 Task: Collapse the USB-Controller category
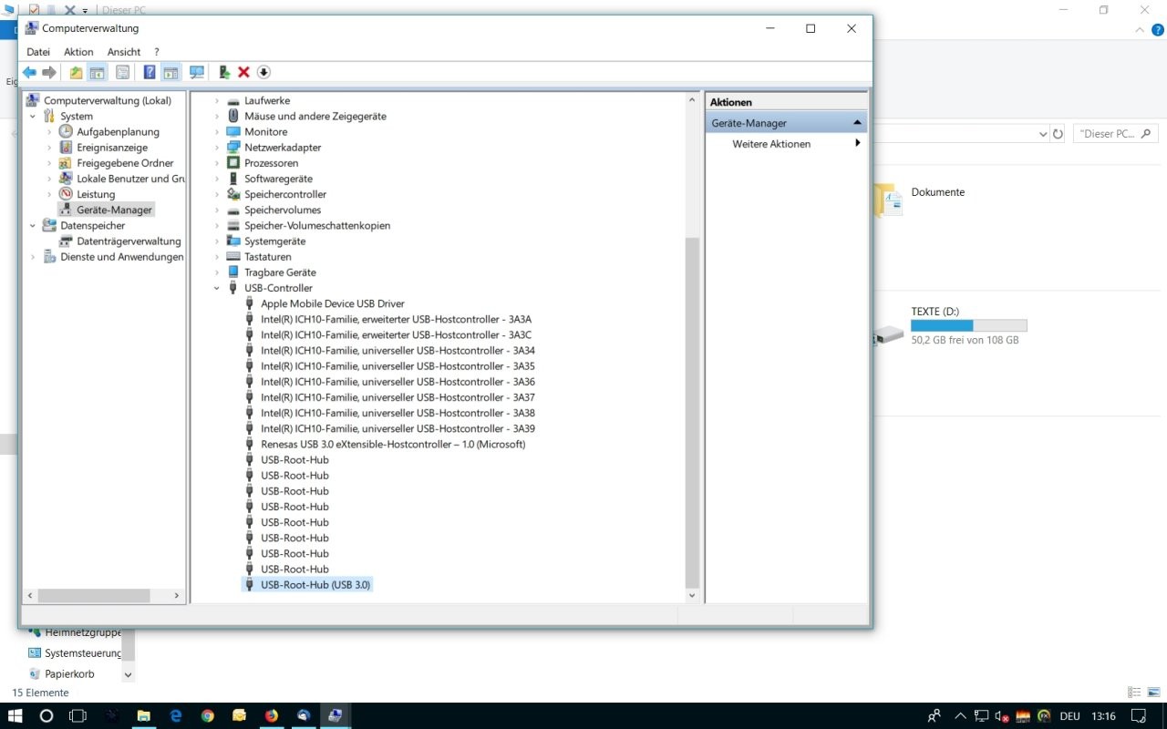(217, 288)
